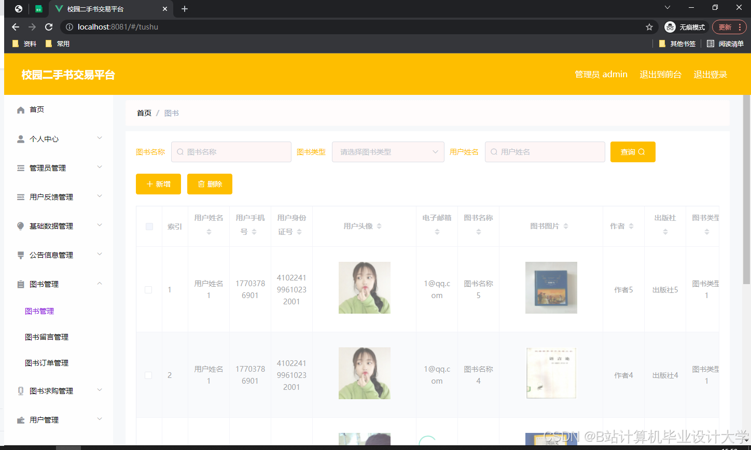Viewport: 751px width, 450px height.
Task: Click the clipboard icon beside 图书管理
Action: click(x=21, y=284)
